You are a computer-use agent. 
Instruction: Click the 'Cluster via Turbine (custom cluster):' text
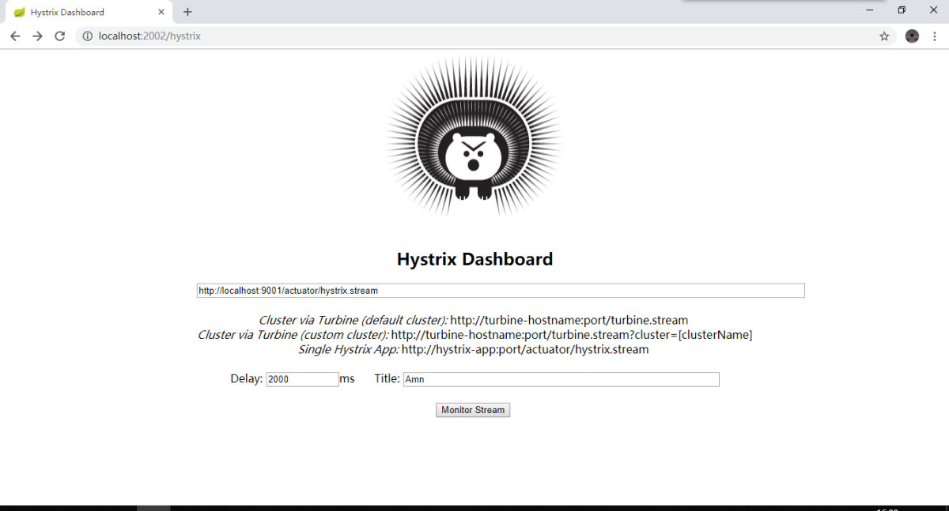(293, 335)
